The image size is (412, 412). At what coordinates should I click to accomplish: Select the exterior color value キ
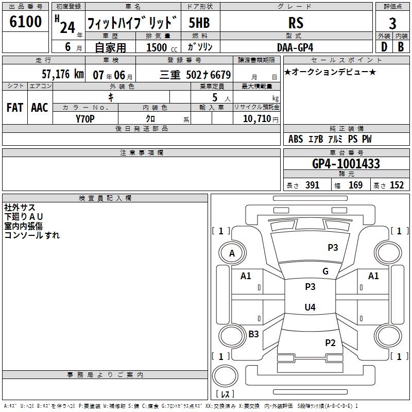pos(111,97)
